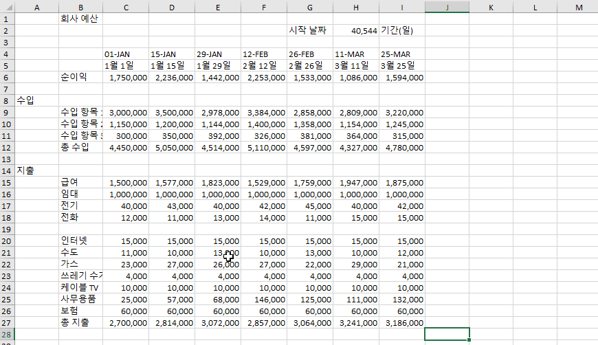The height and width of the screenshot is (345, 598).
Task: Select total expense 3,241,000
Action: pos(356,323)
